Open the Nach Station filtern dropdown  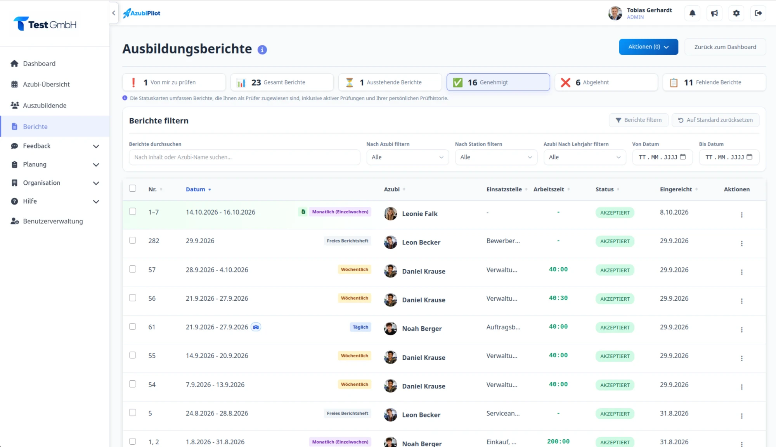496,157
